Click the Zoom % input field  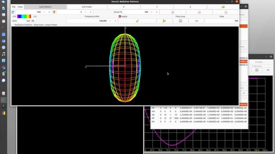coord(136,12)
